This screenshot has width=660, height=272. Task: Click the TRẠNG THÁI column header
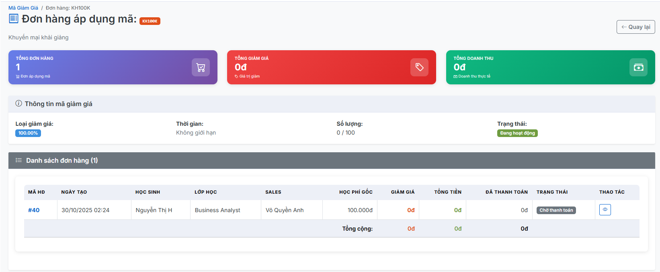(552, 192)
